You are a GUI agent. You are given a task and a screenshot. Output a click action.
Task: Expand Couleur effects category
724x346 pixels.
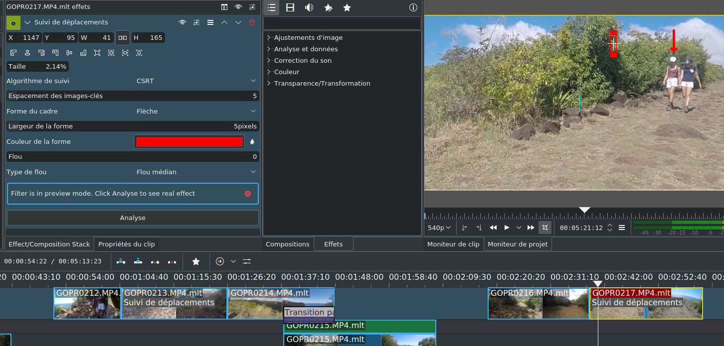pos(268,72)
